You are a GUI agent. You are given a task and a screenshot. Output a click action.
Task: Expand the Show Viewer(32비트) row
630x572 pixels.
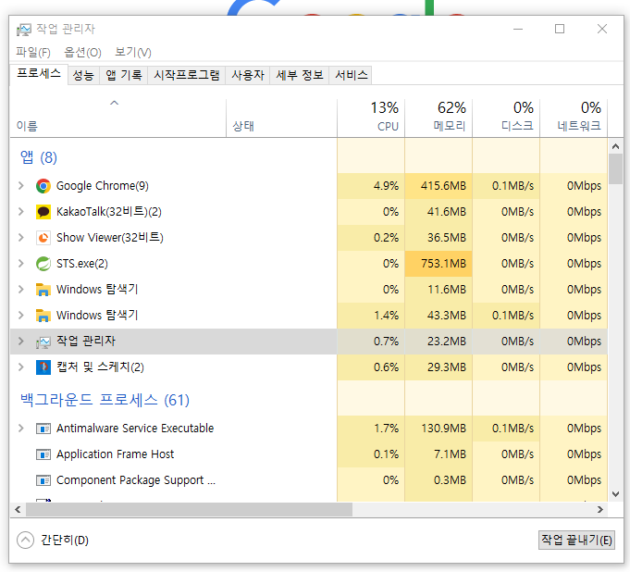21,238
